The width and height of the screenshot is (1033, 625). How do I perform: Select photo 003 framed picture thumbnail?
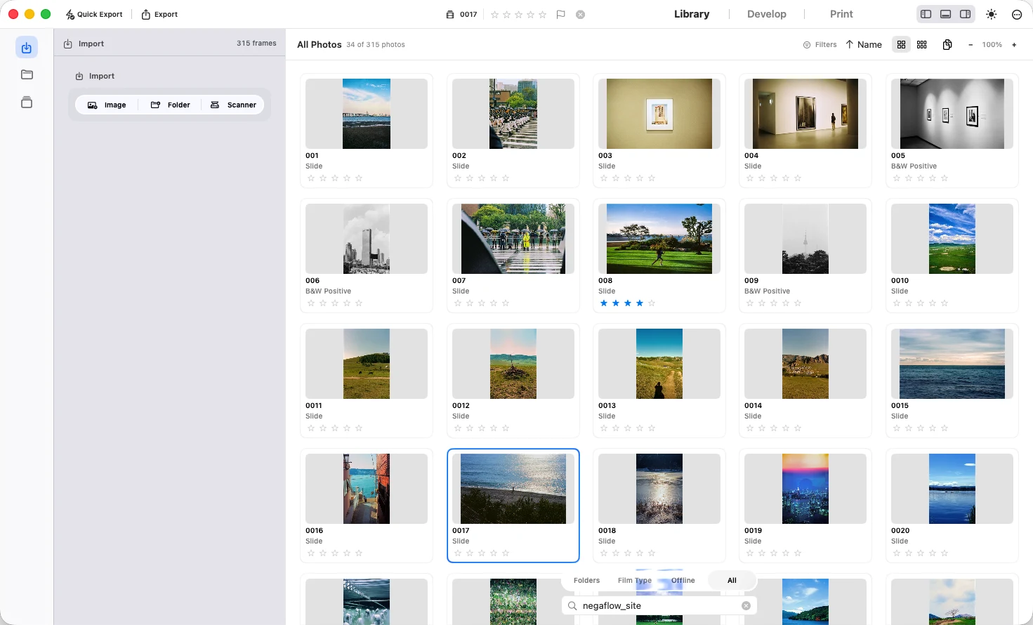pos(659,114)
